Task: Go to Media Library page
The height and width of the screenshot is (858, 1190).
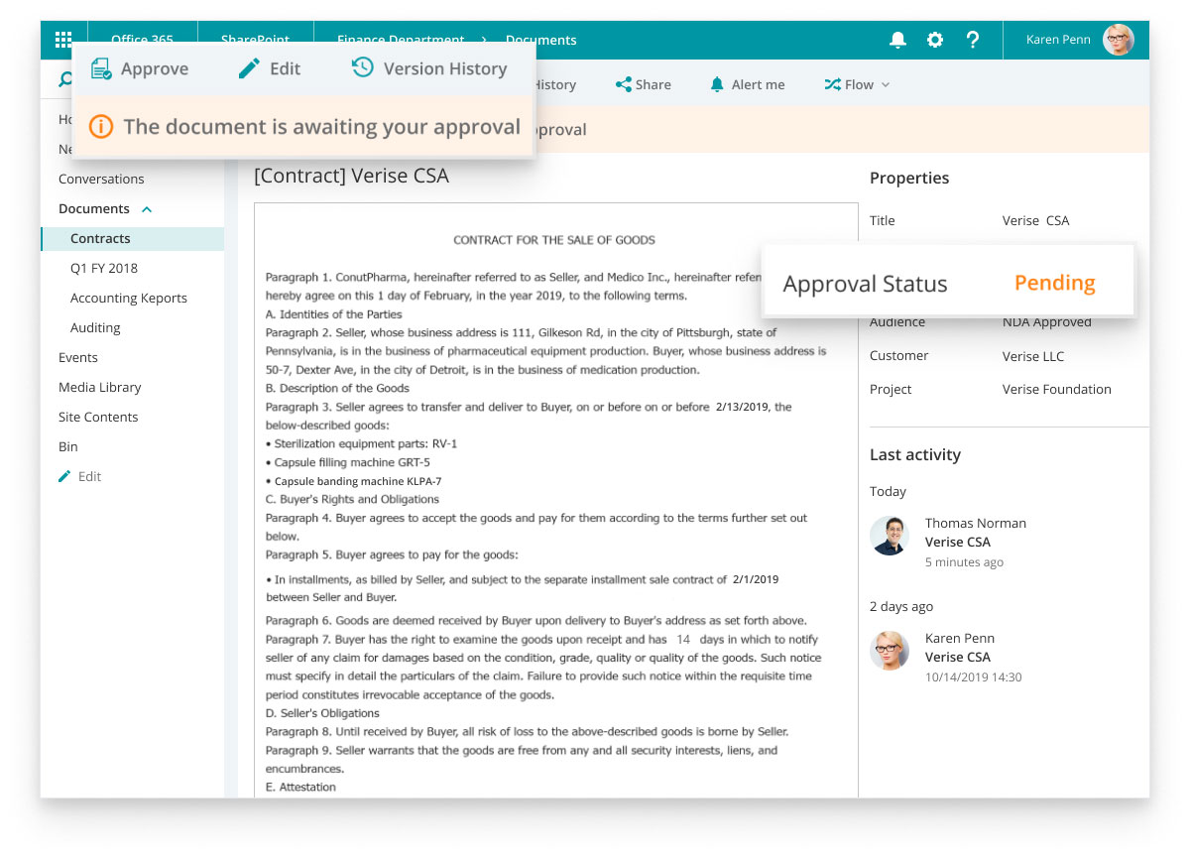Action: point(99,387)
